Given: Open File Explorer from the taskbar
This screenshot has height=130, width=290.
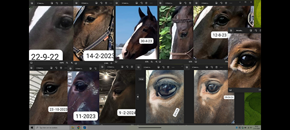Looking at the screenshot, I should click(x=73, y=127).
